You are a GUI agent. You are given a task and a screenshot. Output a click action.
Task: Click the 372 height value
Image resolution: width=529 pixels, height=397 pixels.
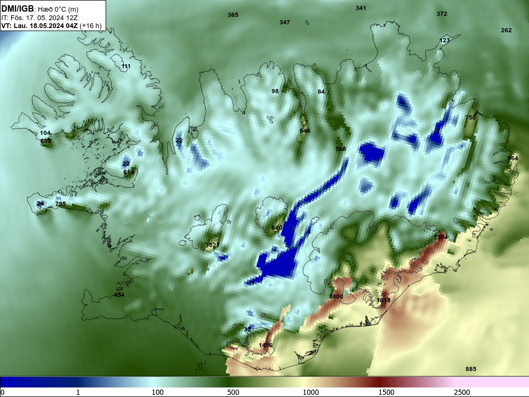[442, 14]
